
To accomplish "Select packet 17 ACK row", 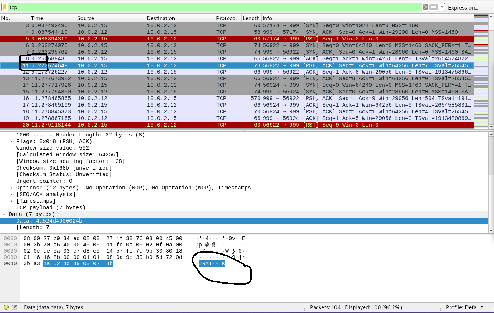I will (237, 105).
